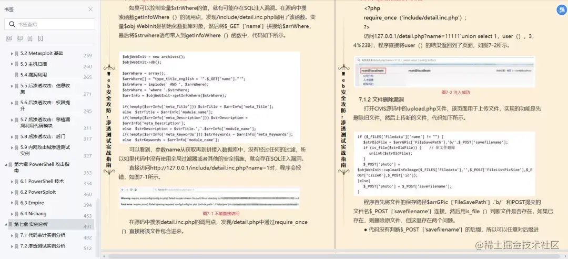Expand the 5.5 后渗透攻击：信息收集 arrow
Image resolution: width=568 pixels, height=259 pixels.
tap(12, 86)
